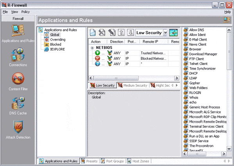Select the Browser preset text

click(x=195, y=49)
